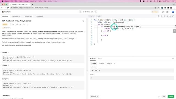Open the Chrome menu in menu bar
Image resolution: width=176 pixels, height=99 pixels.
pos(7,1)
